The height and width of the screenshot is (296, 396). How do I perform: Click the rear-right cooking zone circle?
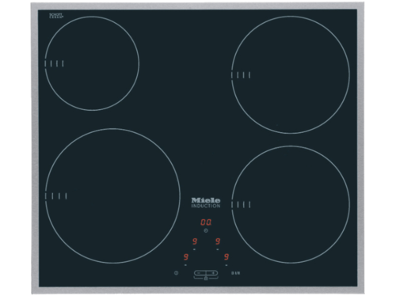point(291,75)
